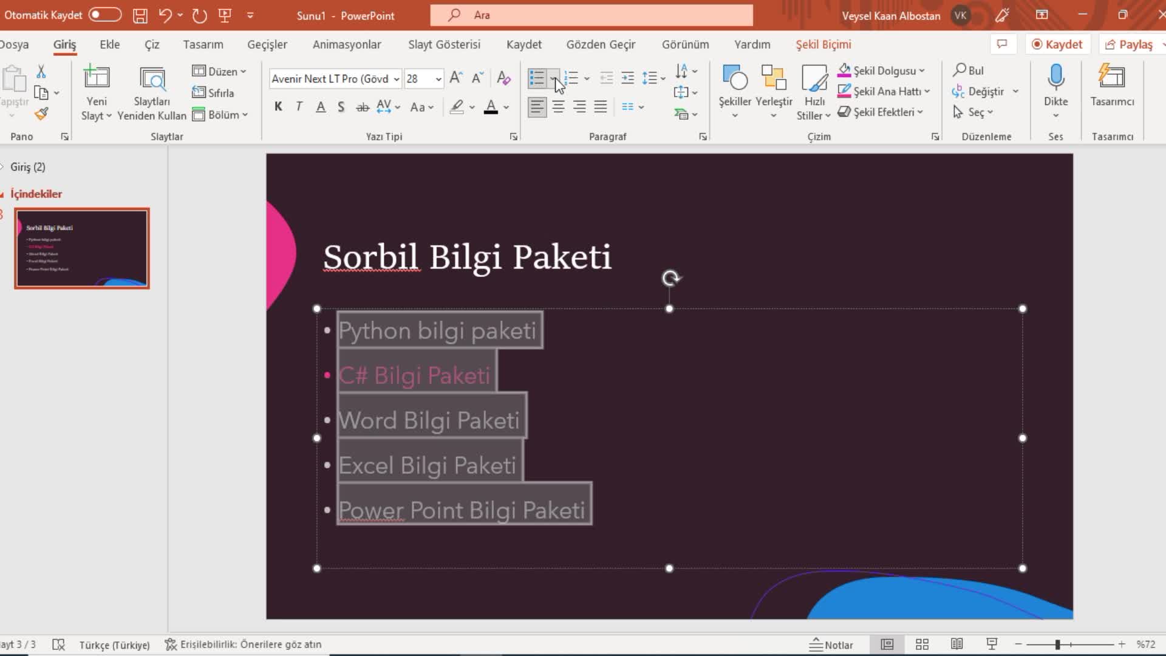Open the Şekil Biçimi tab
Screen dimensions: 1166x656
point(823,44)
